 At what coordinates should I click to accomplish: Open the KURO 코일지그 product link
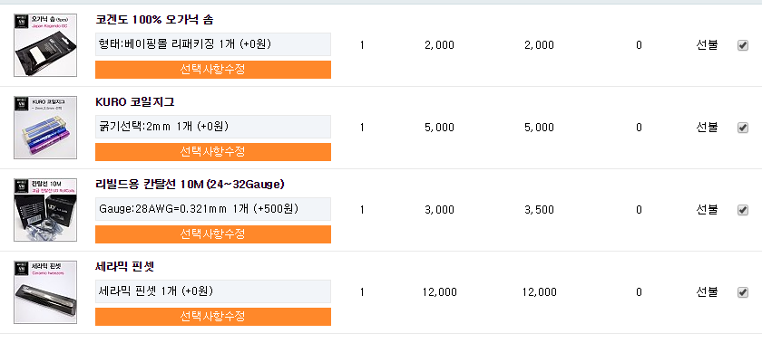coord(135,102)
